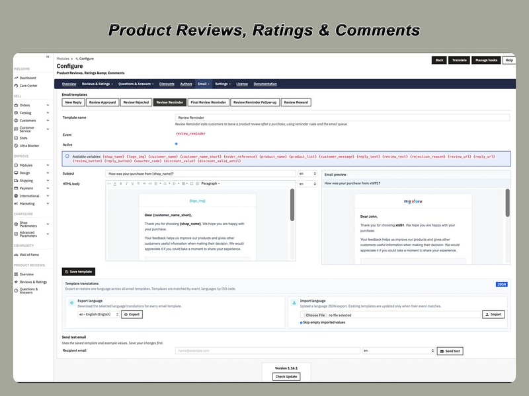Viewport: 529px width, 396px height.
Task: Select the New Reply email template
Action: coord(73,102)
